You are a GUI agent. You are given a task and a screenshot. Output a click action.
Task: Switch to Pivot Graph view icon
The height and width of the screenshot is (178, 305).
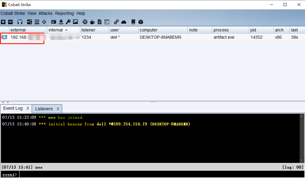click(30, 22)
